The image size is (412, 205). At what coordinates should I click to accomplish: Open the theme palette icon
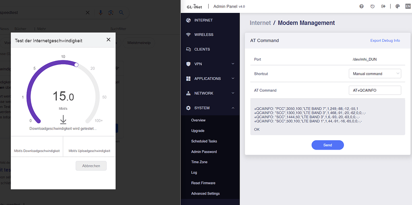tap(397, 6)
